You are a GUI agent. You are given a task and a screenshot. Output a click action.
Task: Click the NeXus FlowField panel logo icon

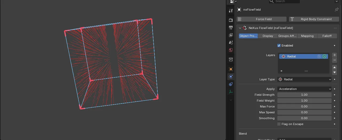244,28
